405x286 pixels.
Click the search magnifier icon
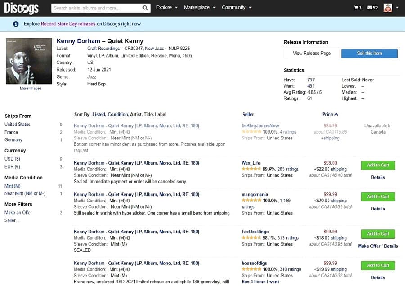tap(145, 8)
